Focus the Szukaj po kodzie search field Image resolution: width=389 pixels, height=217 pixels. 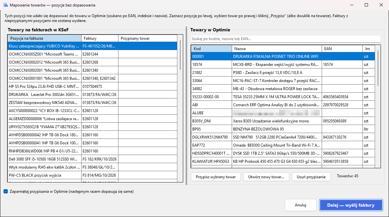click(x=285, y=39)
